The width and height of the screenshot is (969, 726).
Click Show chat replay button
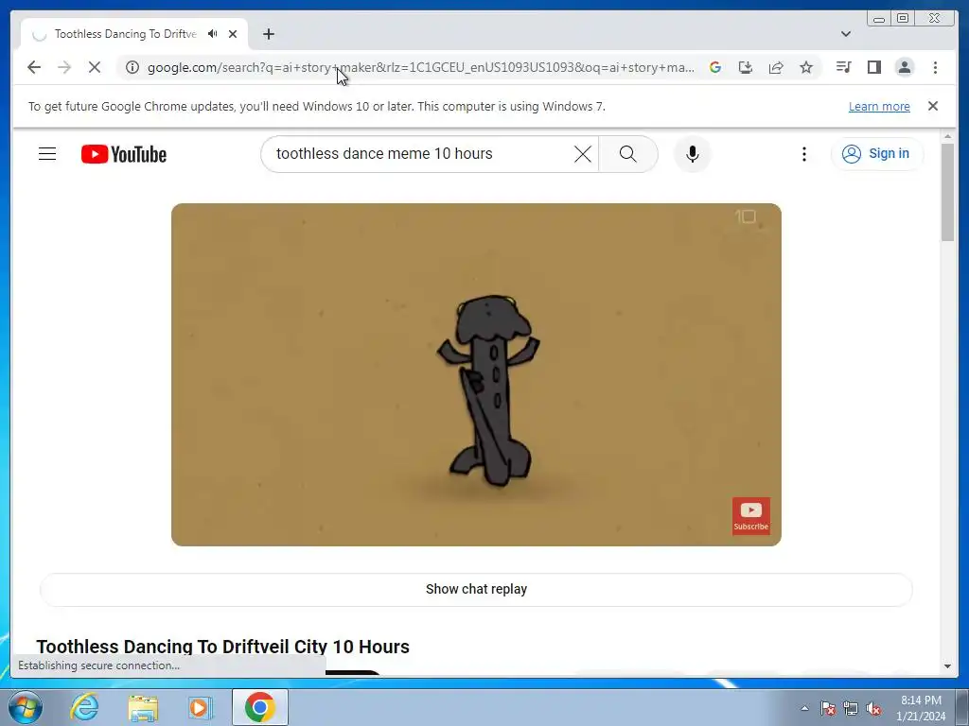point(476,590)
